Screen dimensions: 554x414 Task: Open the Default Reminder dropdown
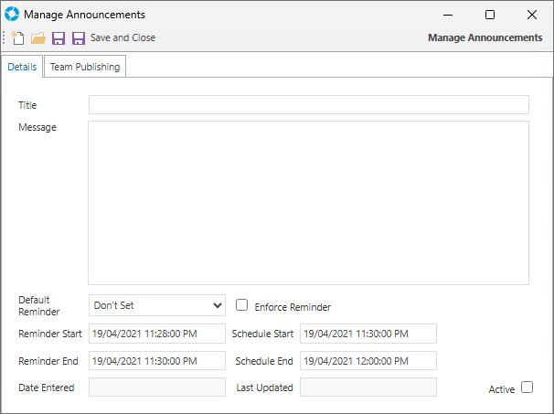pos(157,305)
